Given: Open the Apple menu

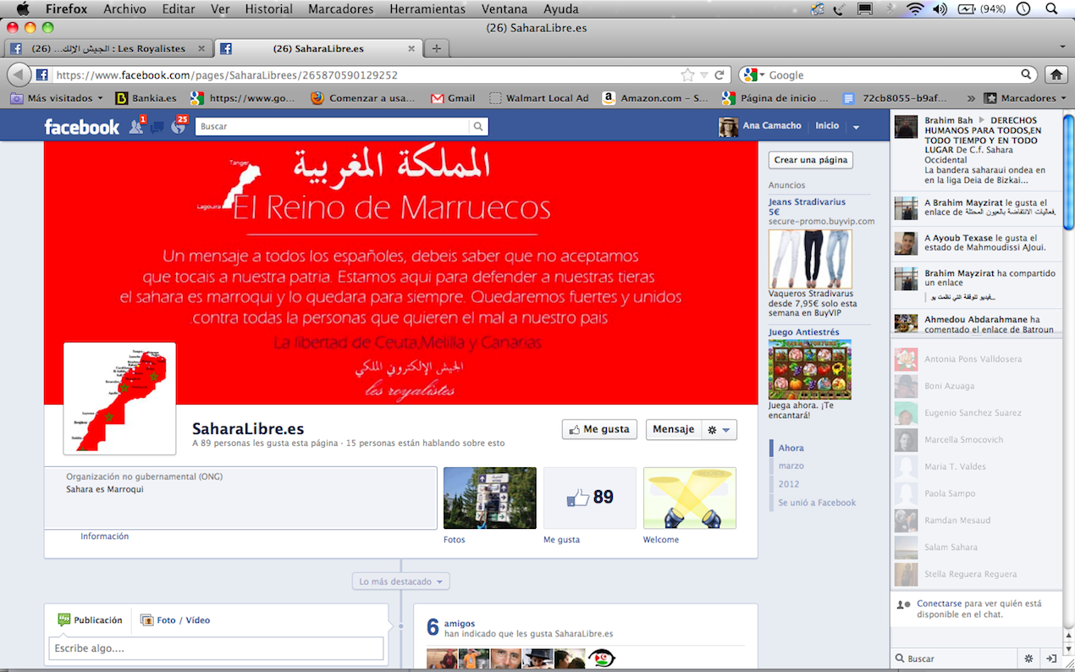Looking at the screenshot, I should [22, 9].
